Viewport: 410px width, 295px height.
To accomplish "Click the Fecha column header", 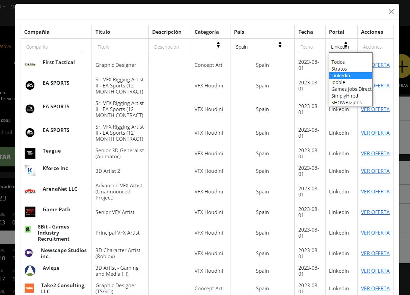I will click(x=306, y=32).
